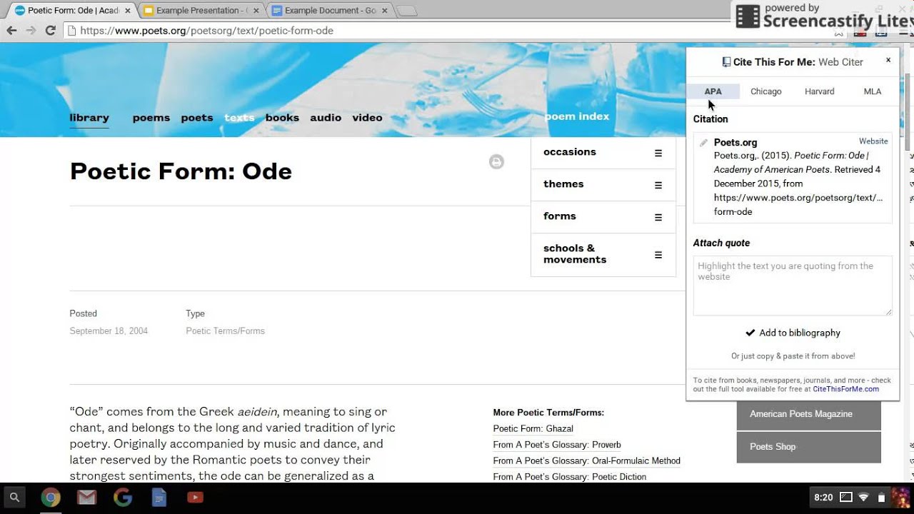Image resolution: width=914 pixels, height=514 pixels.
Task: Select the APA citation style tab
Action: click(x=713, y=91)
